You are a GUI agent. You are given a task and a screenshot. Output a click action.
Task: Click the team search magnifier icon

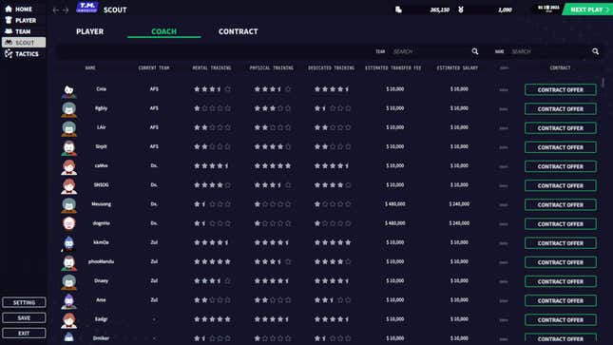[475, 51]
